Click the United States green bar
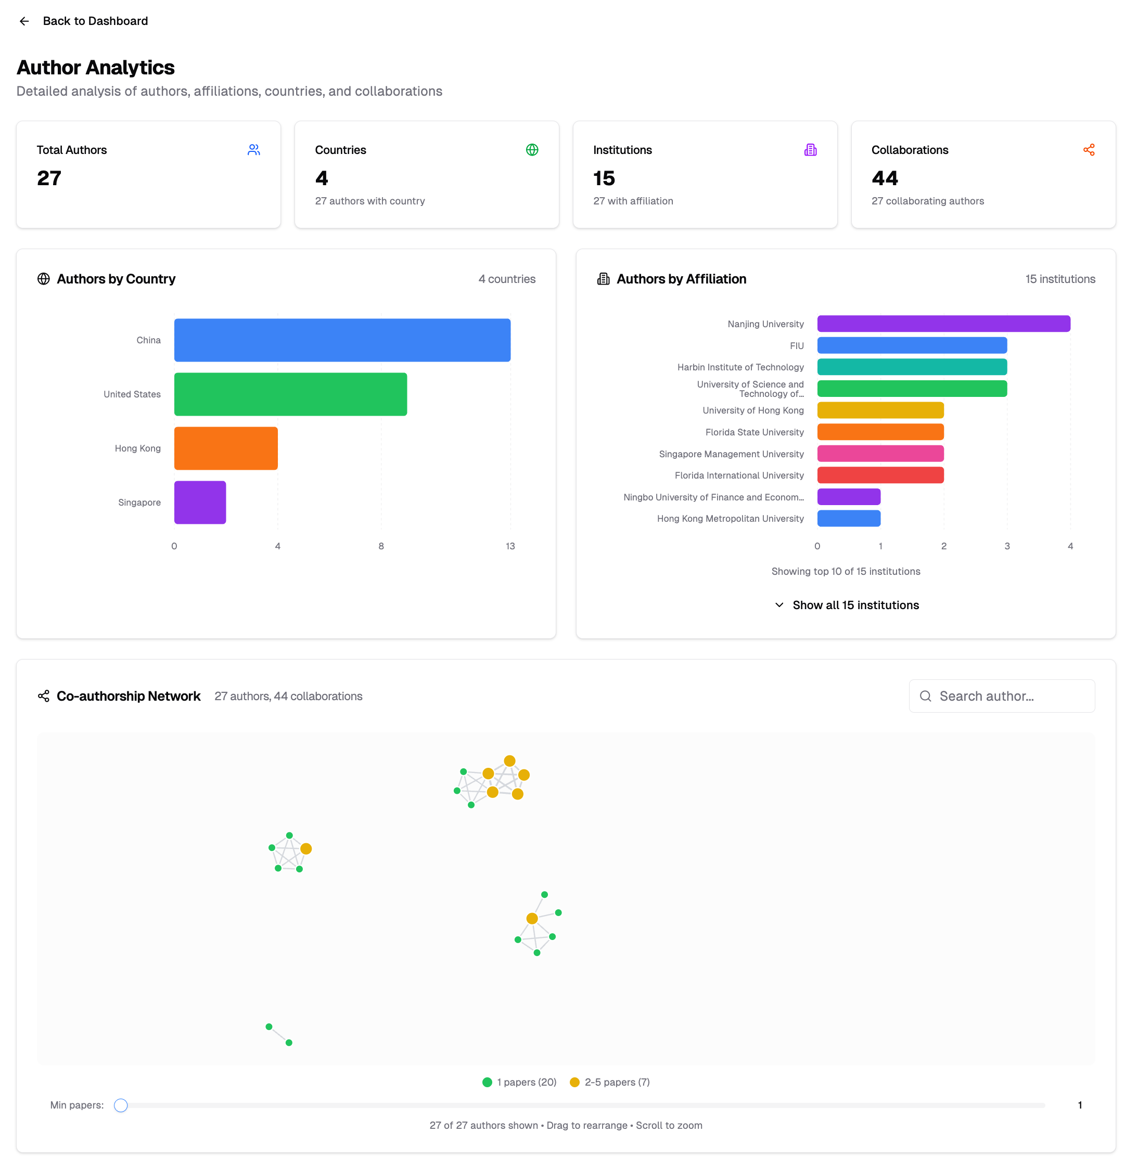This screenshot has height=1159, width=1125. [x=290, y=394]
